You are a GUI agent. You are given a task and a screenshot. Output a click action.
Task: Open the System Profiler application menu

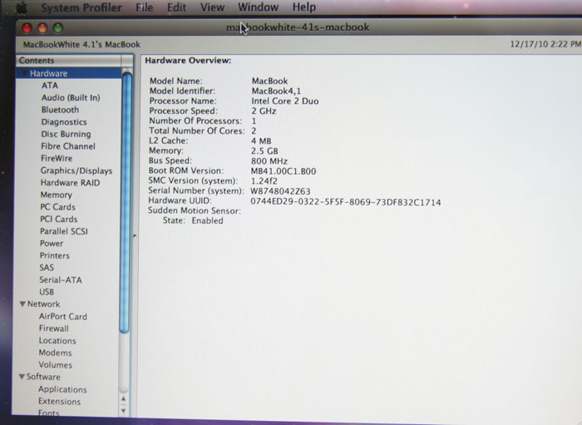81,7
